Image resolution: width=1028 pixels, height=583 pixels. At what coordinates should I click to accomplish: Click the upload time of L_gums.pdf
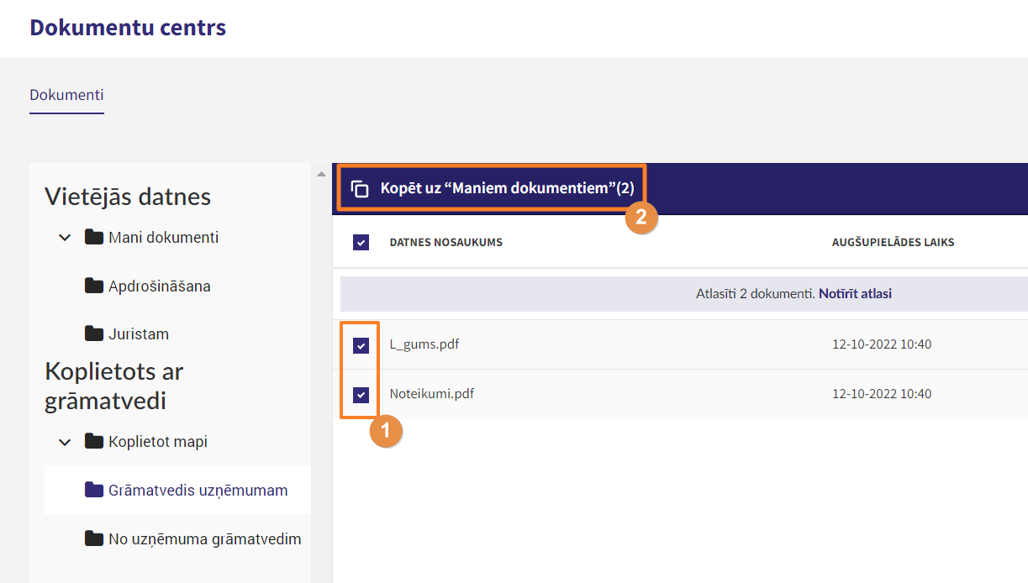[882, 344]
